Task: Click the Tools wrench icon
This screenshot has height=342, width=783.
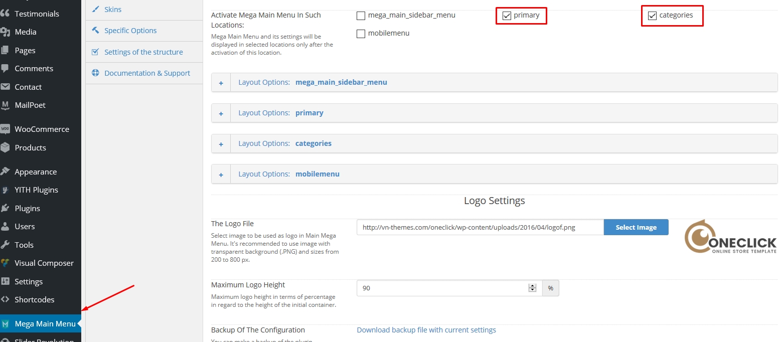Action: pyautogui.click(x=5, y=245)
